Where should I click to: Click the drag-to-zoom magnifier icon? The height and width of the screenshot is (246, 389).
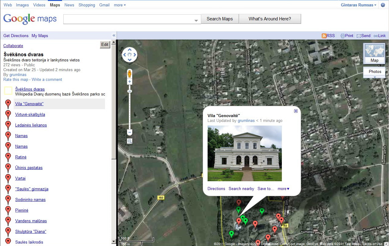pyautogui.click(x=130, y=141)
